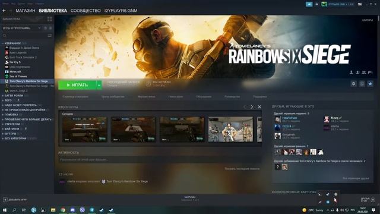Screen dimensions: 380x214
Task: Open File Explorer from the taskbar
Action: point(53,210)
